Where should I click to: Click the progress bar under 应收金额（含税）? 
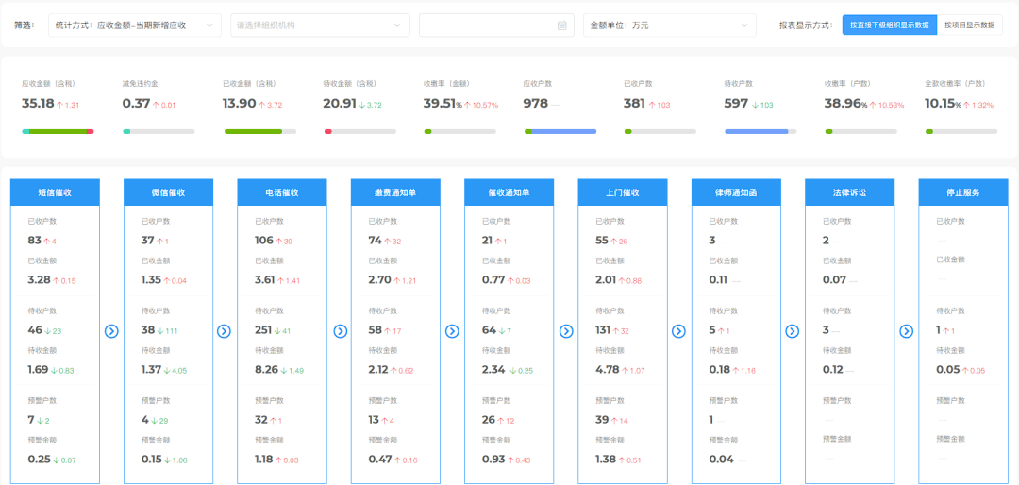[58, 131]
